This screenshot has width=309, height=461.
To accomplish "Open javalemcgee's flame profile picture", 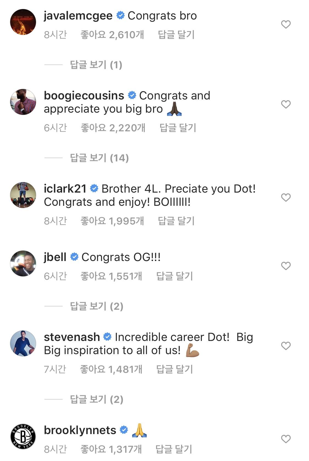I will [x=23, y=22].
